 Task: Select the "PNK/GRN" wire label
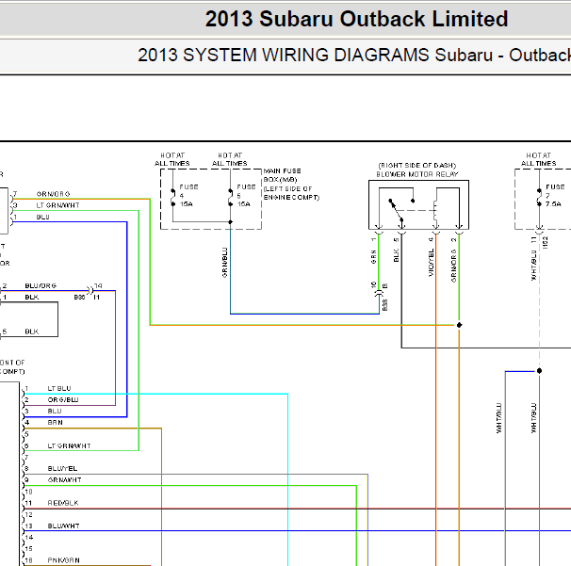pyautogui.click(x=63, y=560)
